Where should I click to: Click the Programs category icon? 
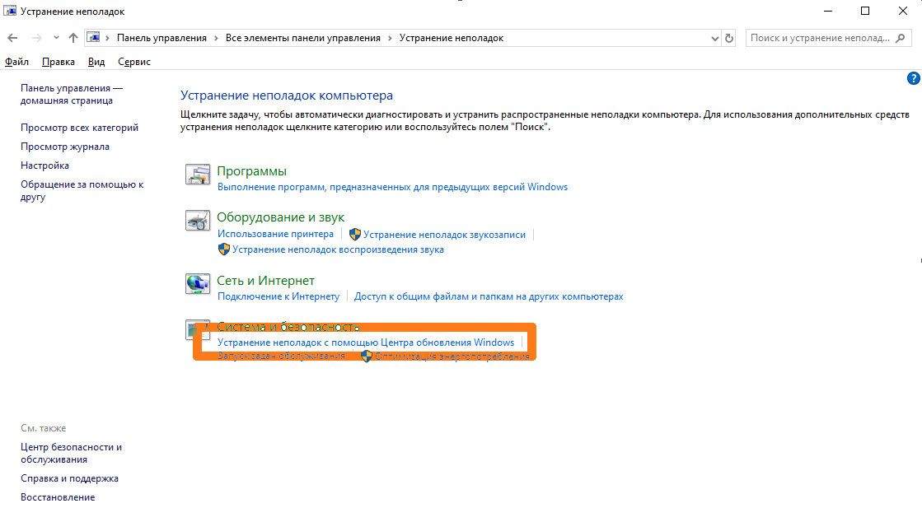198,175
